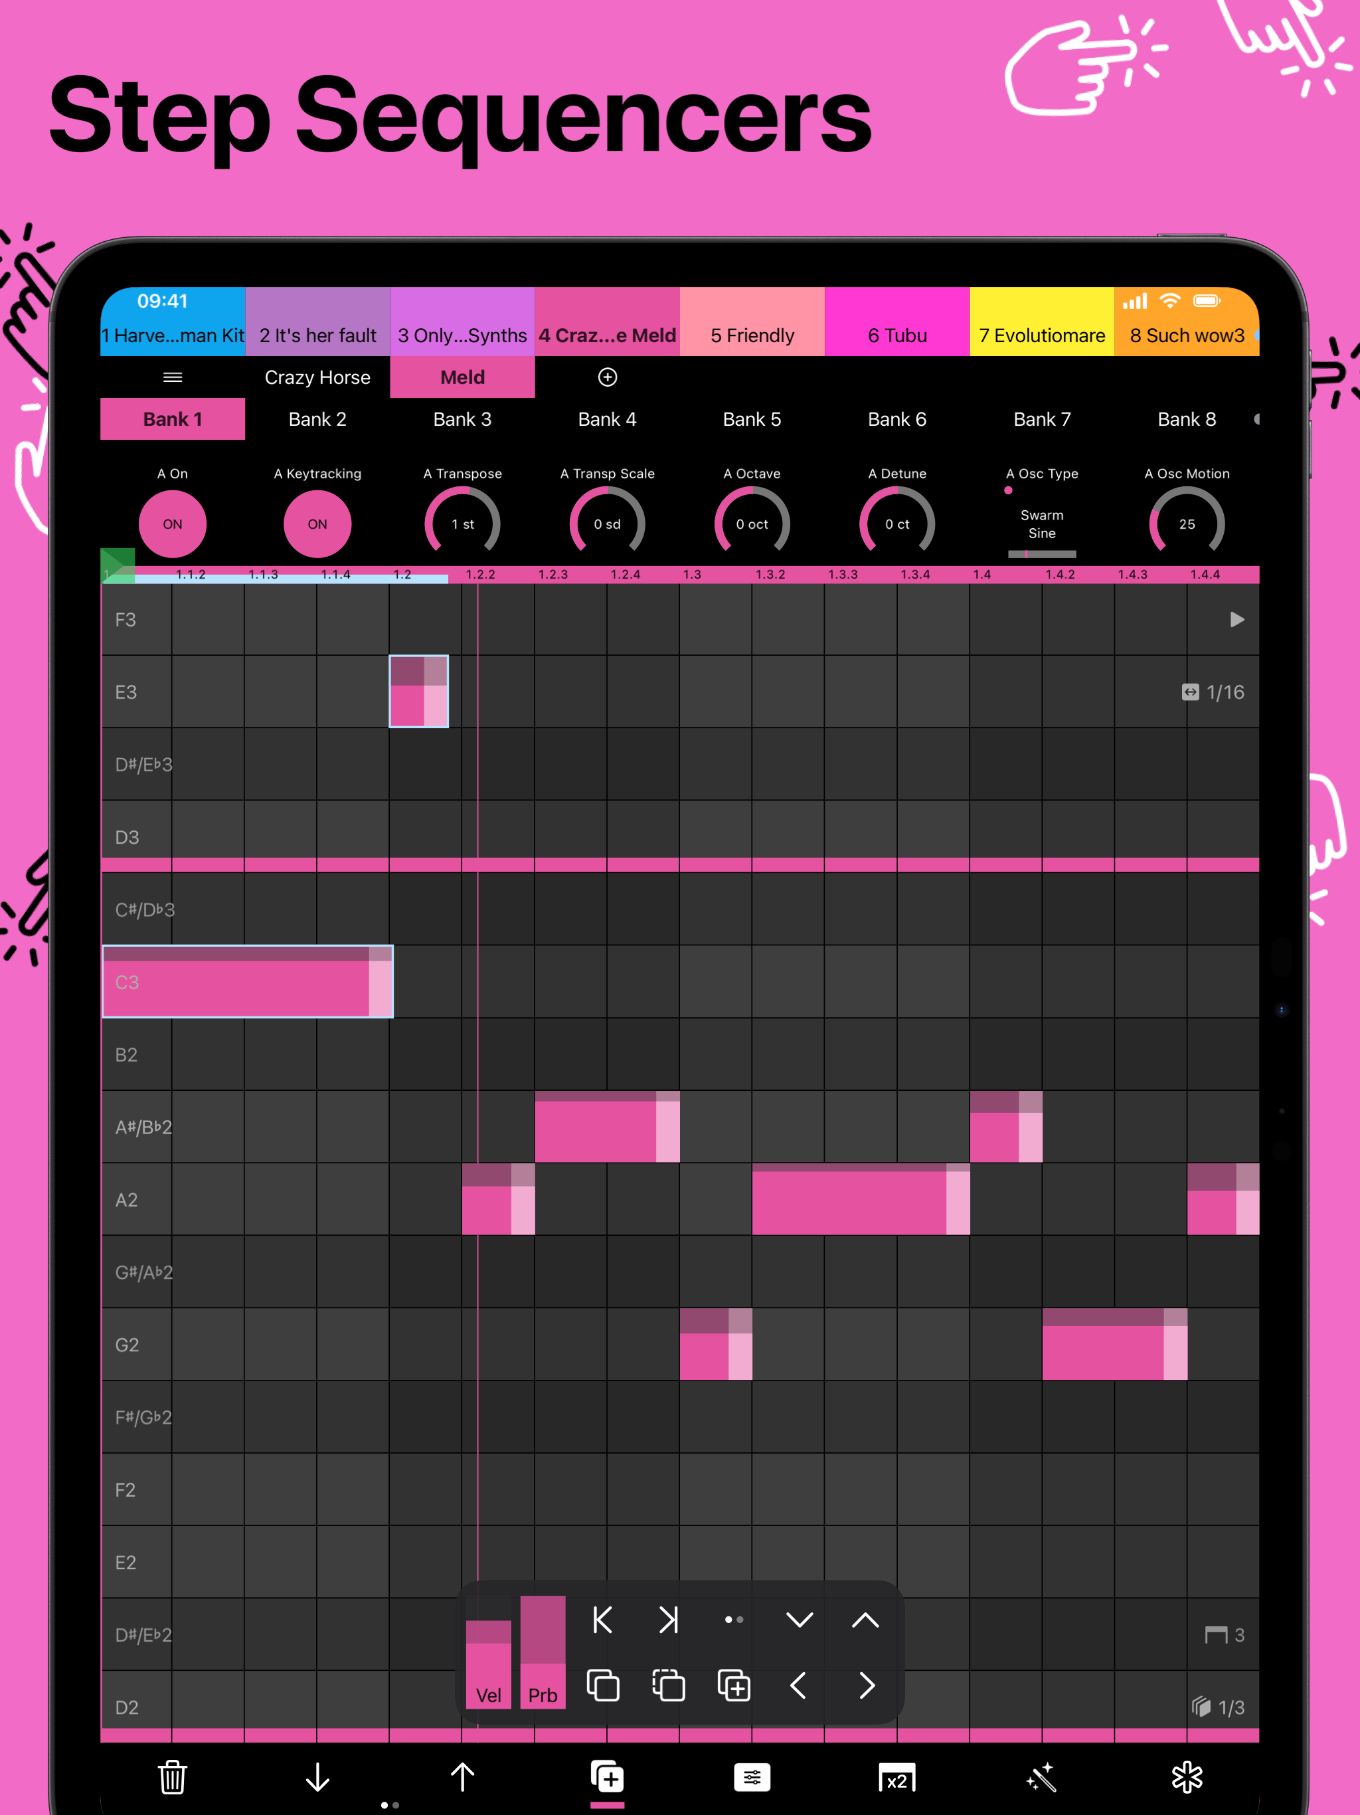Screen dimensions: 1360x1815
Task: Nudge note right with popup right chevron
Action: (867, 1685)
